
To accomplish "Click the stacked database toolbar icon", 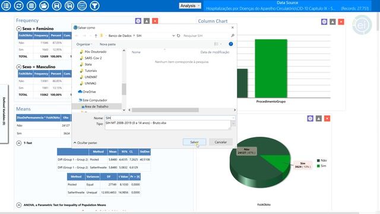I will pyautogui.click(x=31, y=5).
